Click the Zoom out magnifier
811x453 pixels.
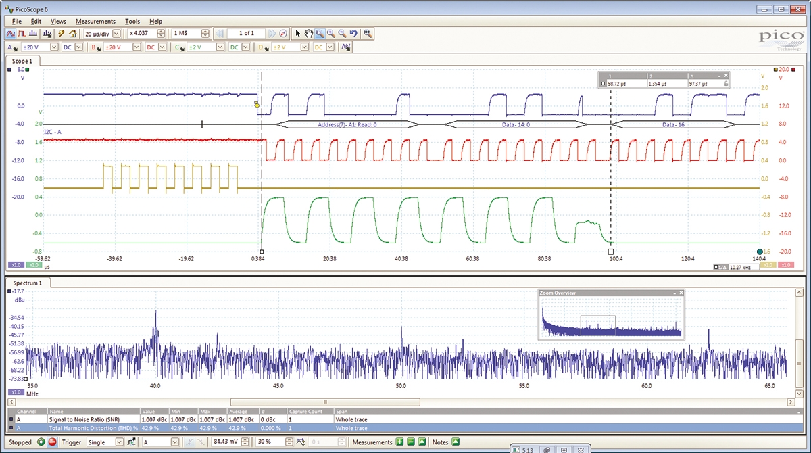pyautogui.click(x=342, y=33)
